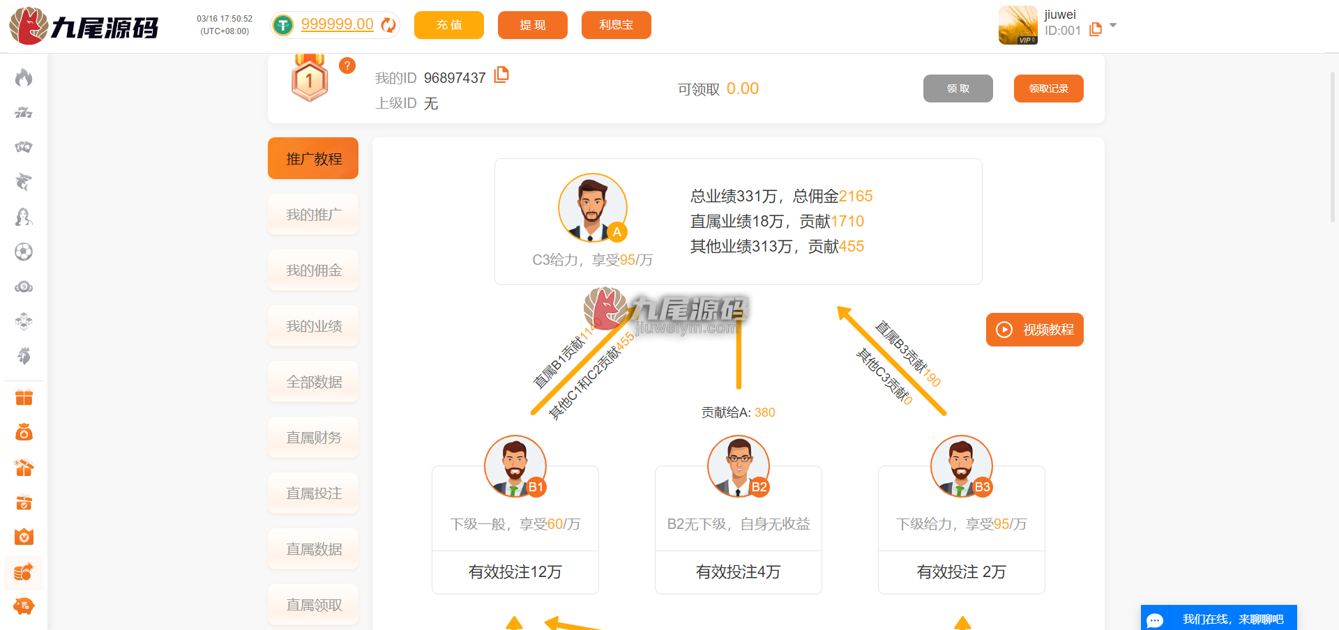This screenshot has width=1339, height=630.
Task: Click the 提现 withdraw button
Action: 533,25
